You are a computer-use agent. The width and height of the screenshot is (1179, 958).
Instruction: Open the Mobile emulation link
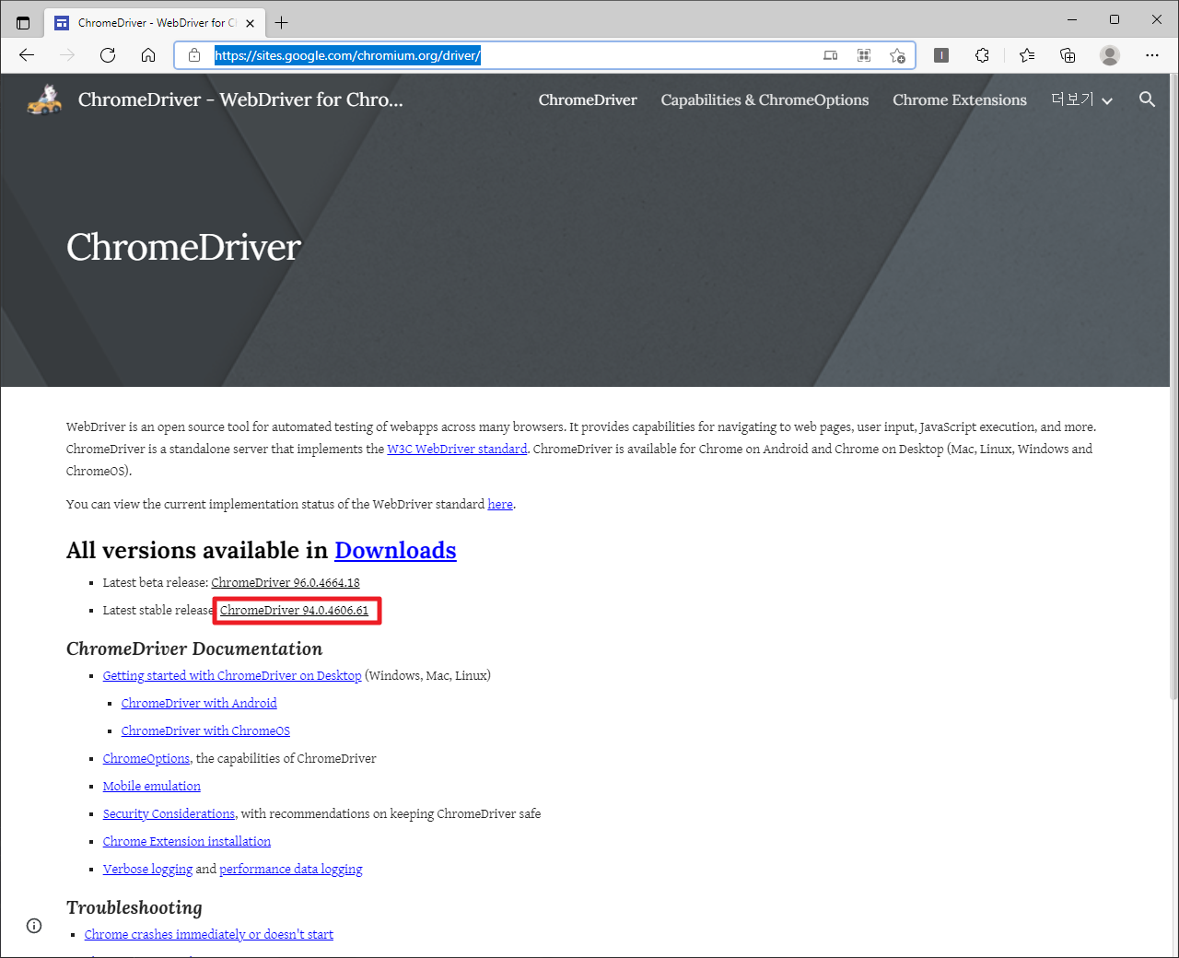click(x=152, y=787)
